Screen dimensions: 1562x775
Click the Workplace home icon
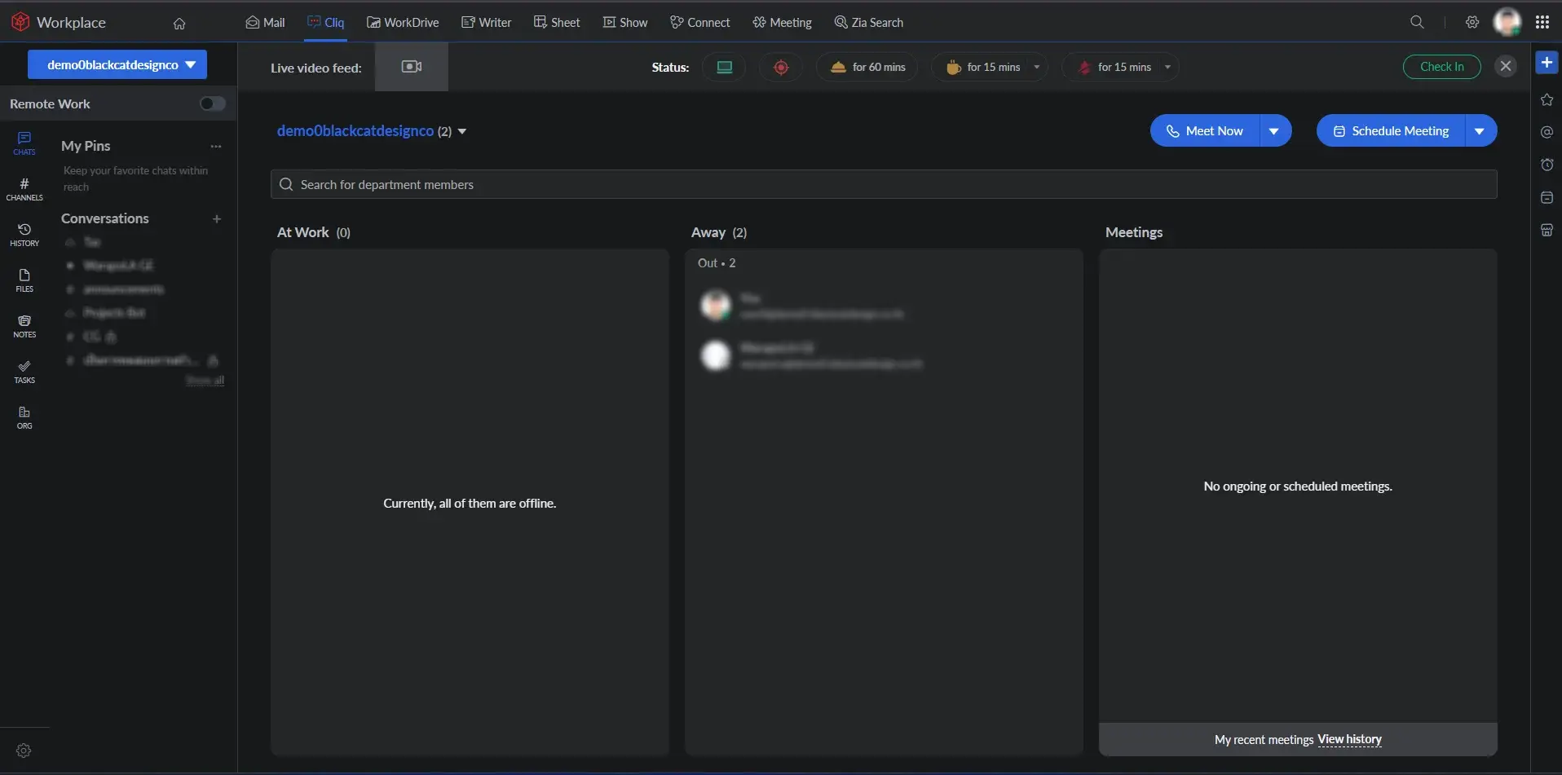tap(179, 23)
